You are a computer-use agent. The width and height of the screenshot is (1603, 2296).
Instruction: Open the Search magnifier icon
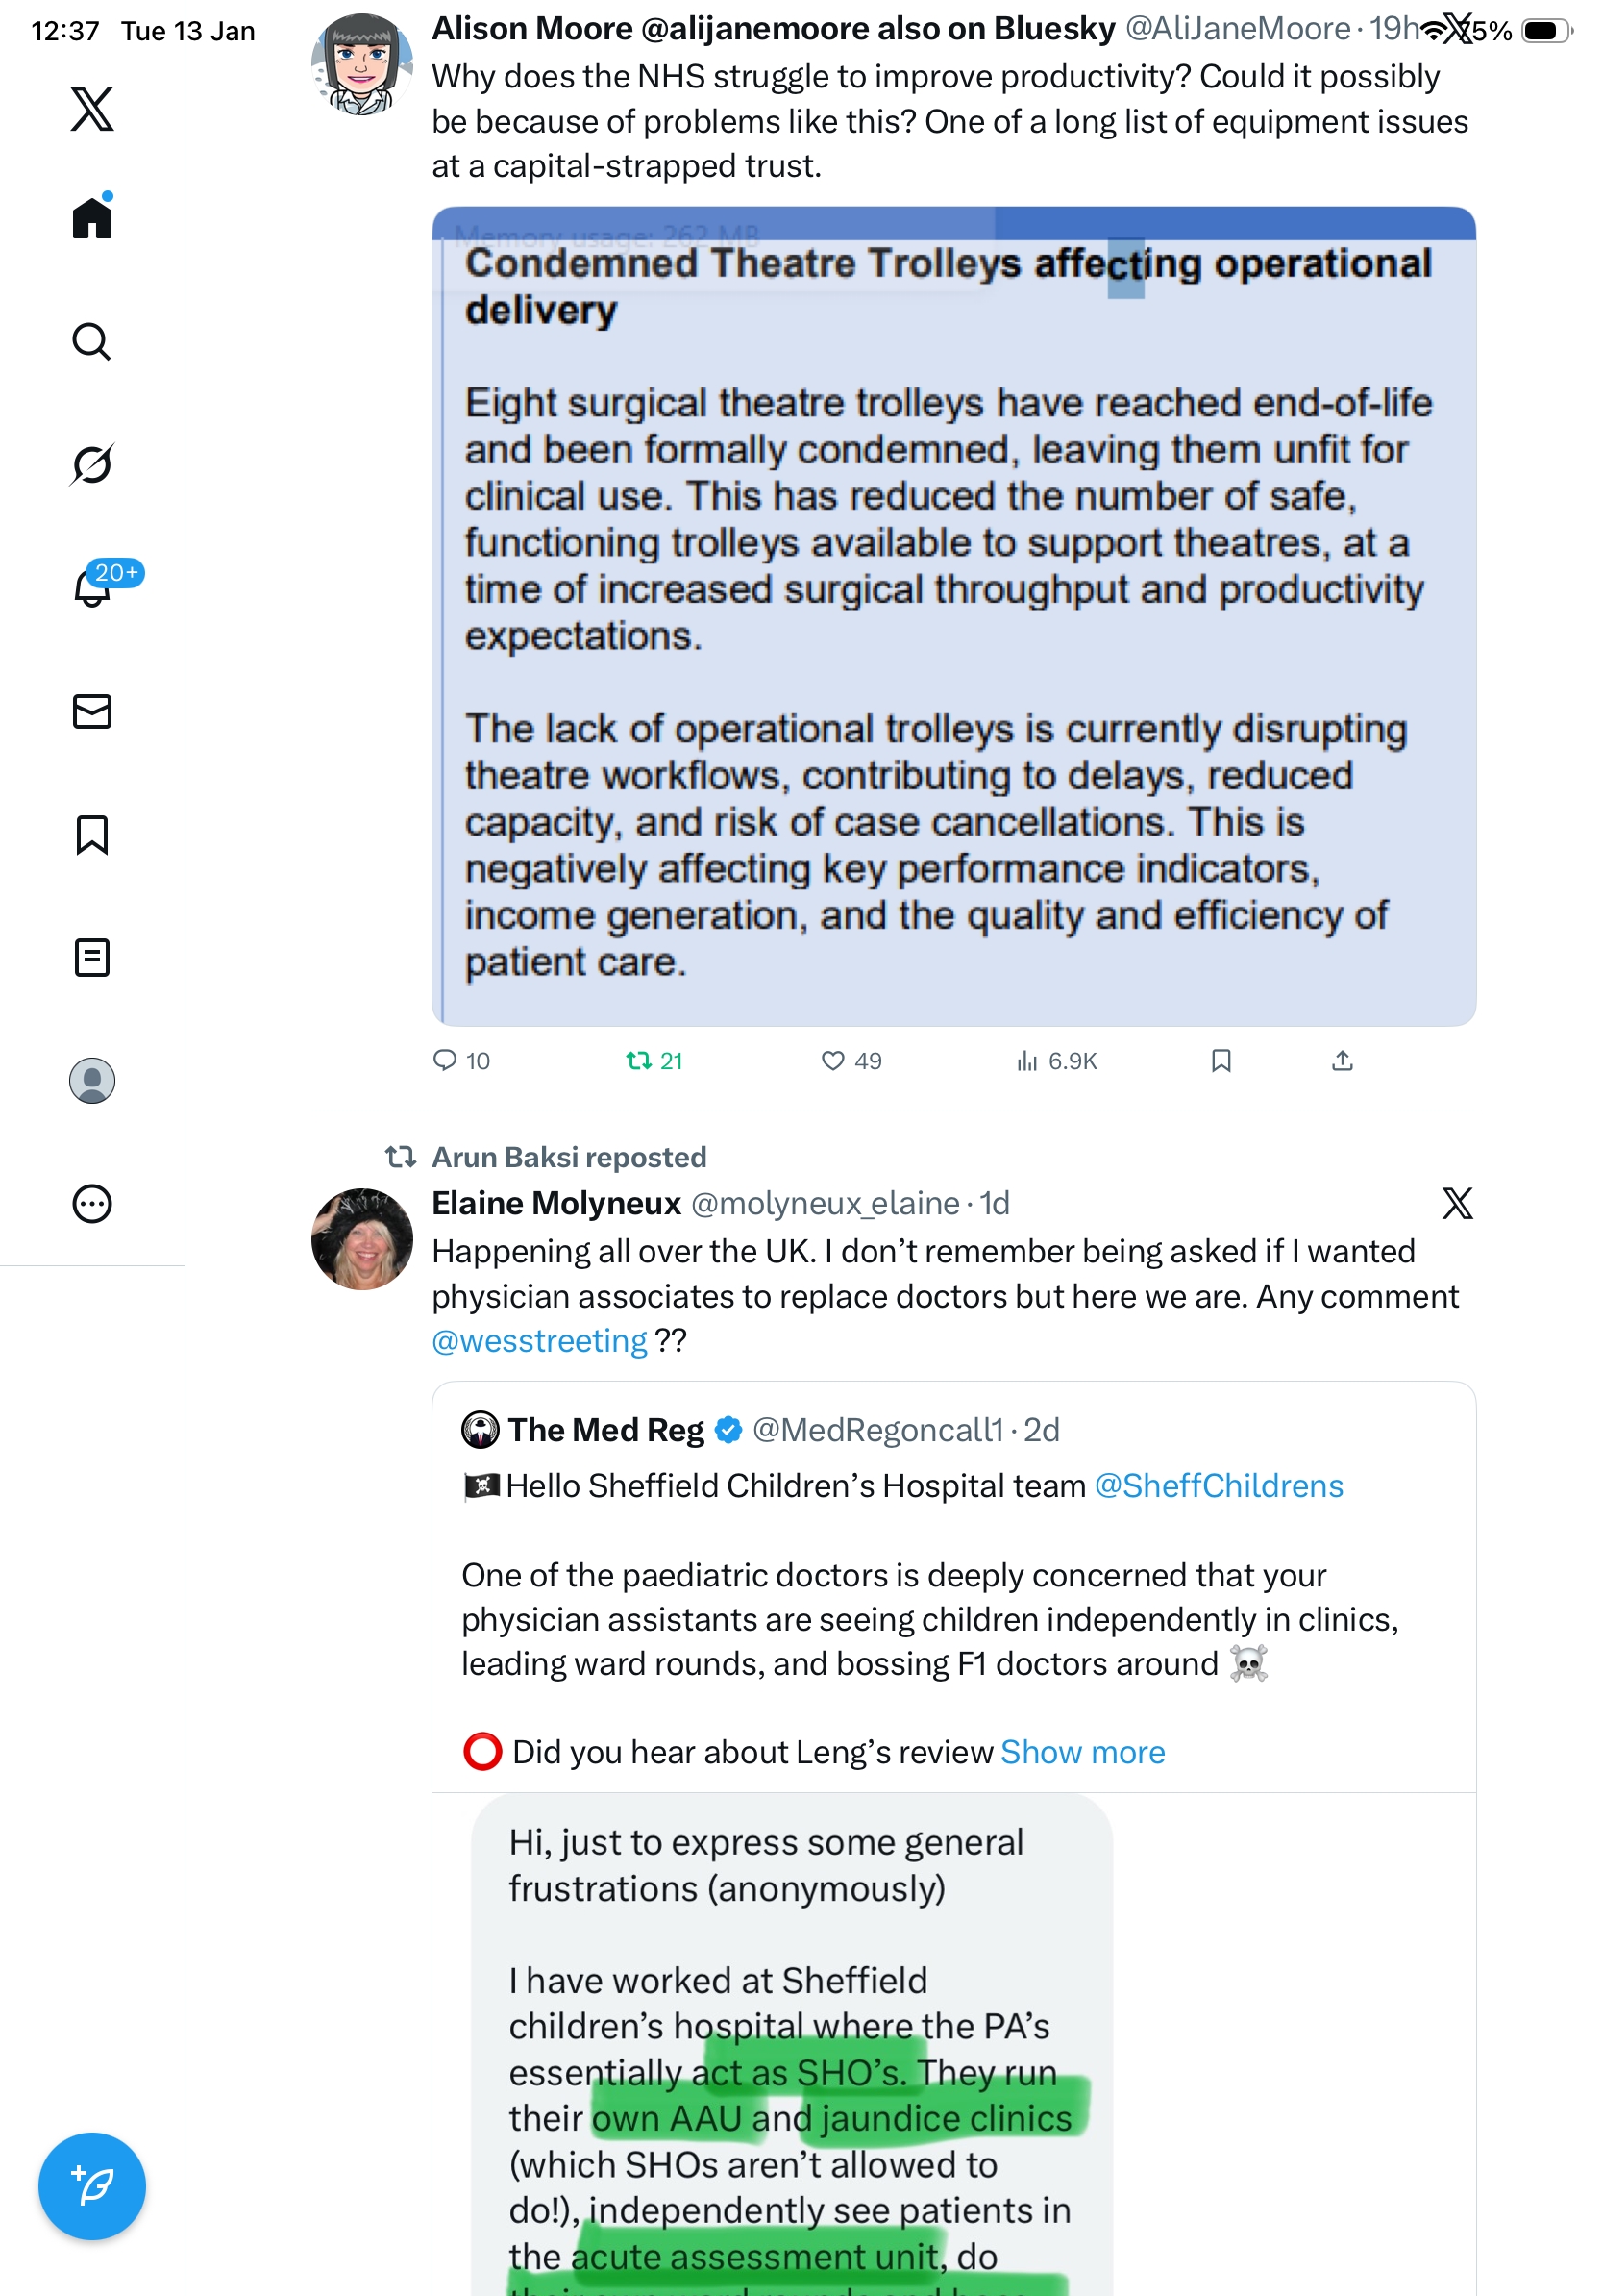tap(92, 342)
